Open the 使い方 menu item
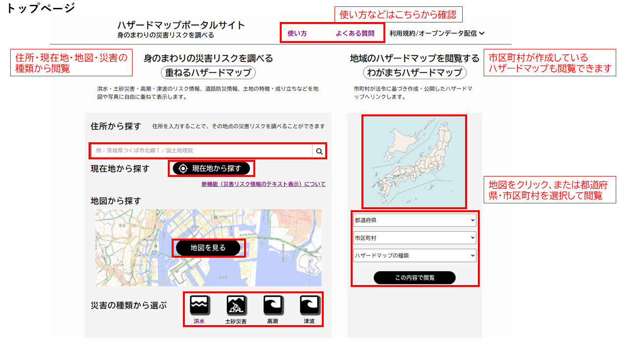The width and height of the screenshot is (626, 352). pyautogui.click(x=297, y=33)
